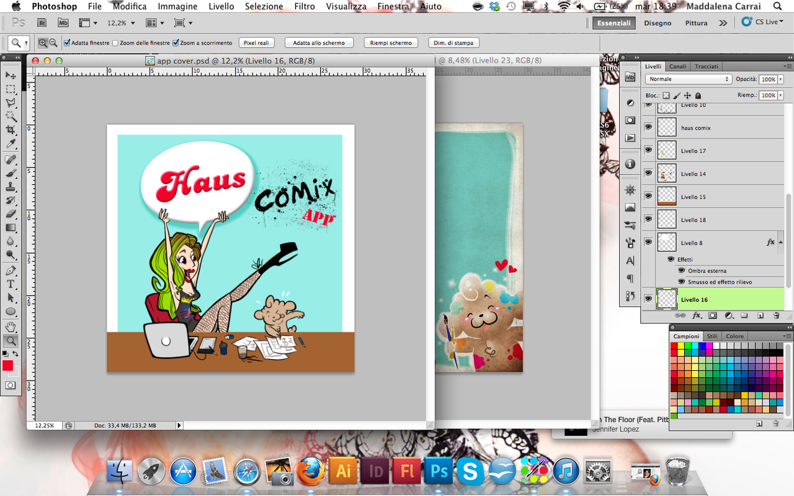Open the Livello menu

(x=221, y=6)
